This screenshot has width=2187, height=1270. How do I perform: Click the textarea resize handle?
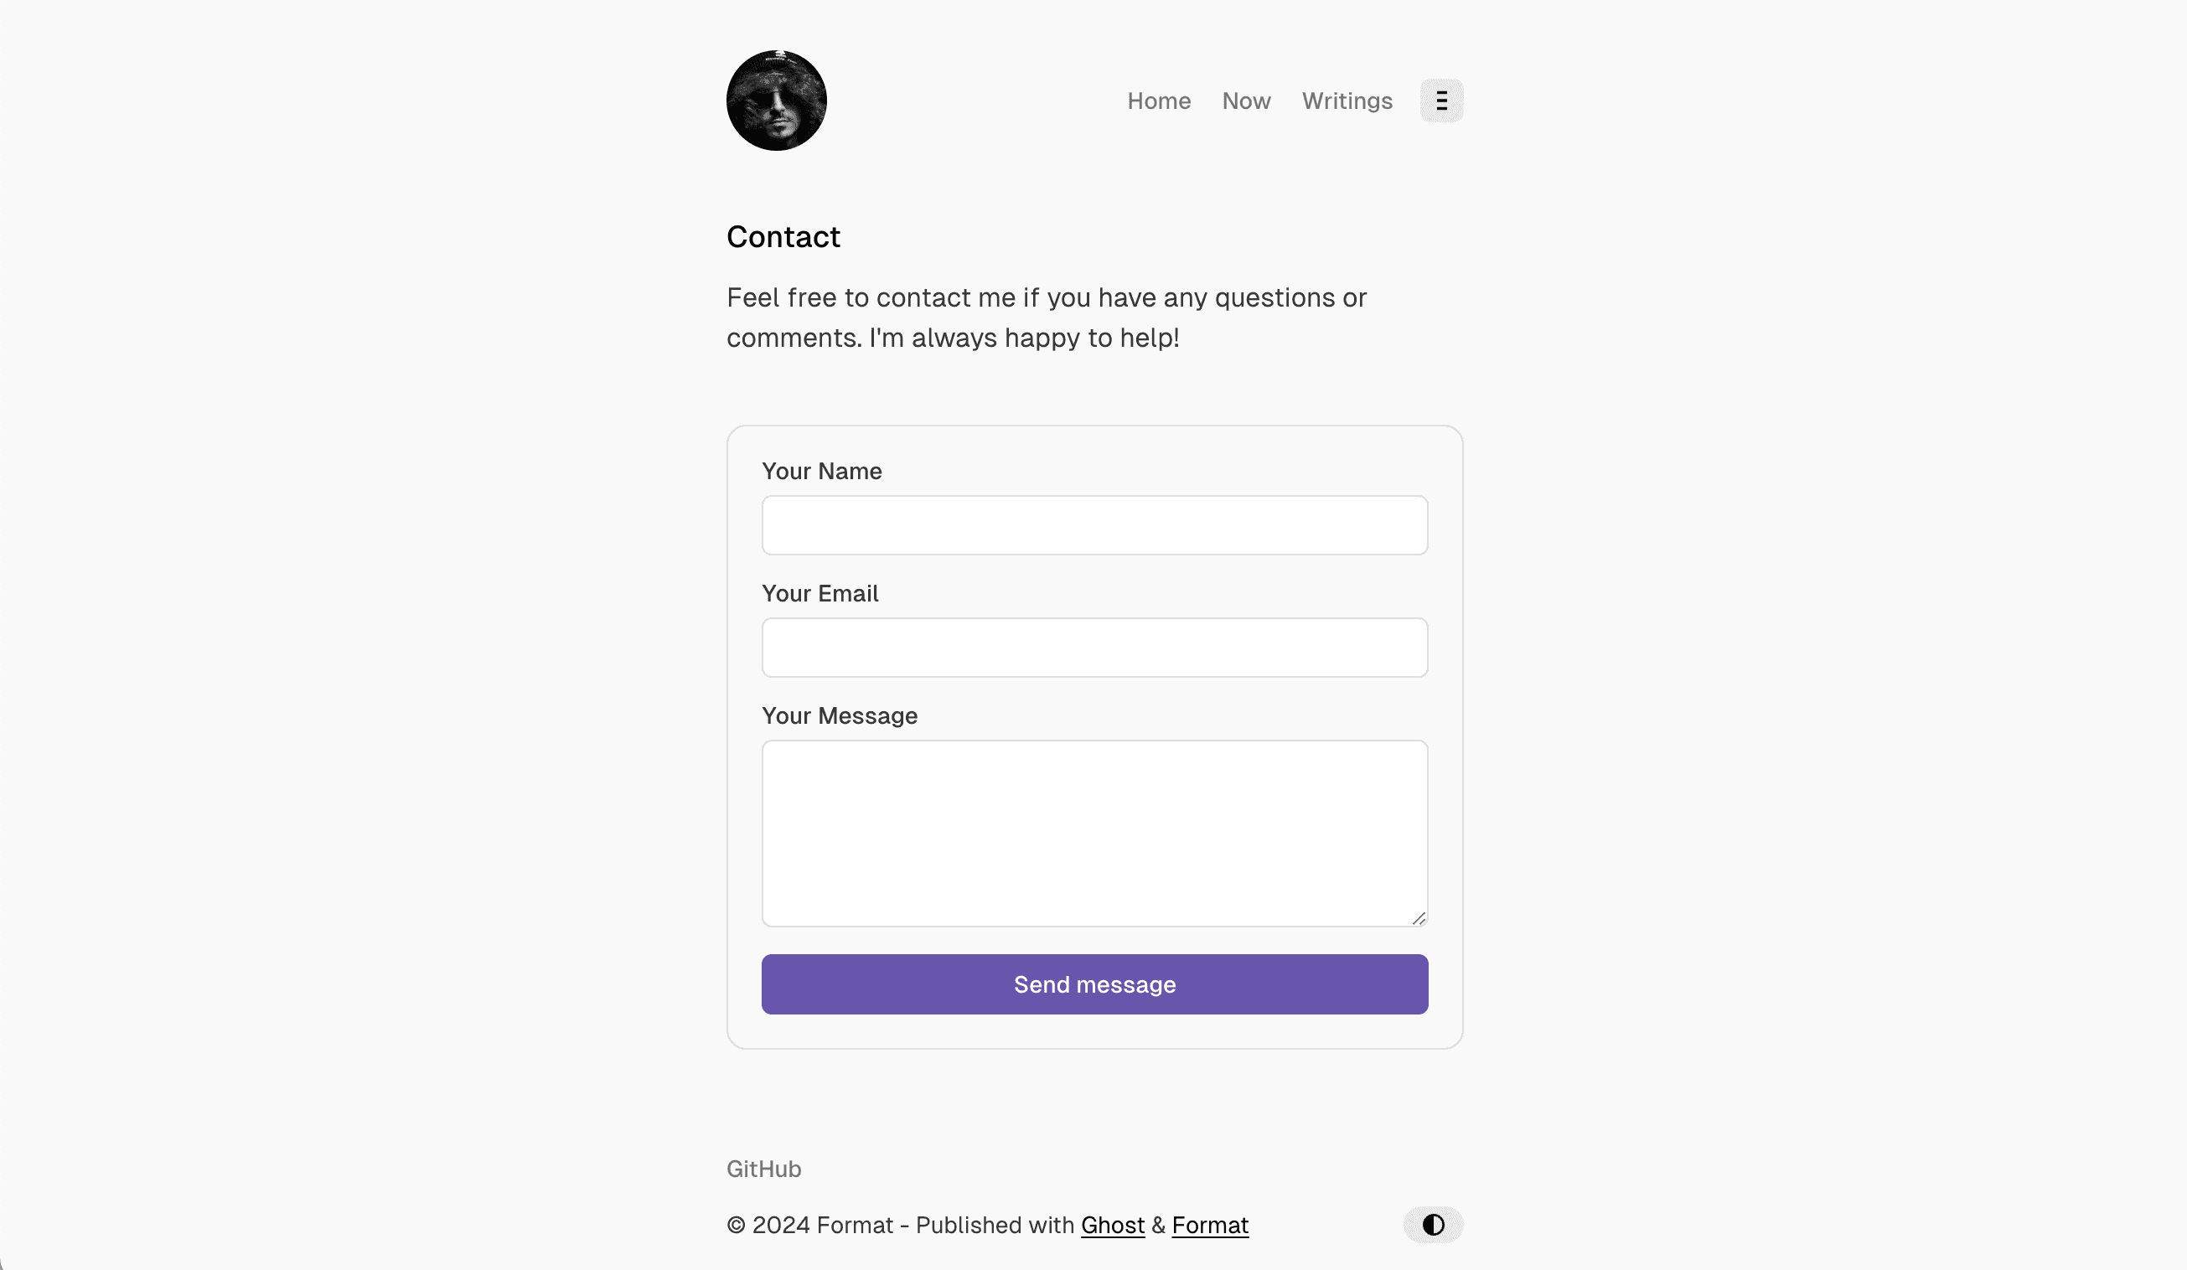click(1420, 919)
